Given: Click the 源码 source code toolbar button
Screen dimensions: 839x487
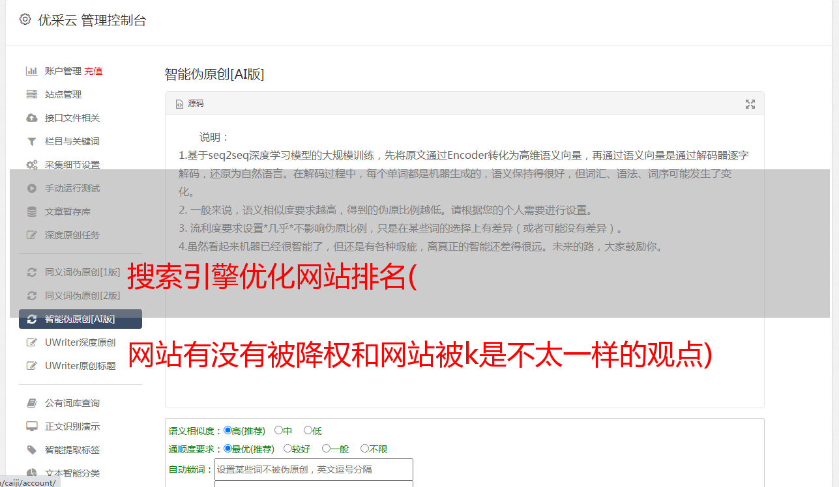Looking at the screenshot, I should coord(190,104).
